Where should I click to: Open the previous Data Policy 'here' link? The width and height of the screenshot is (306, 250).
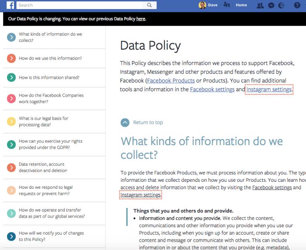(x=140, y=19)
